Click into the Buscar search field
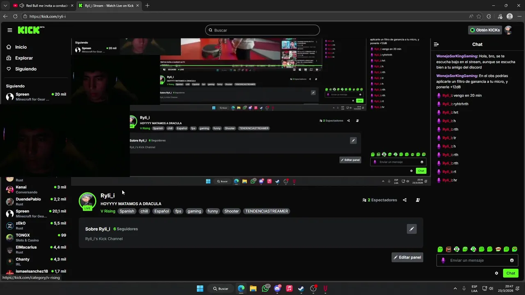525x295 pixels. (262, 30)
